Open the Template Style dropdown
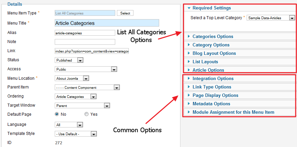 76,134
